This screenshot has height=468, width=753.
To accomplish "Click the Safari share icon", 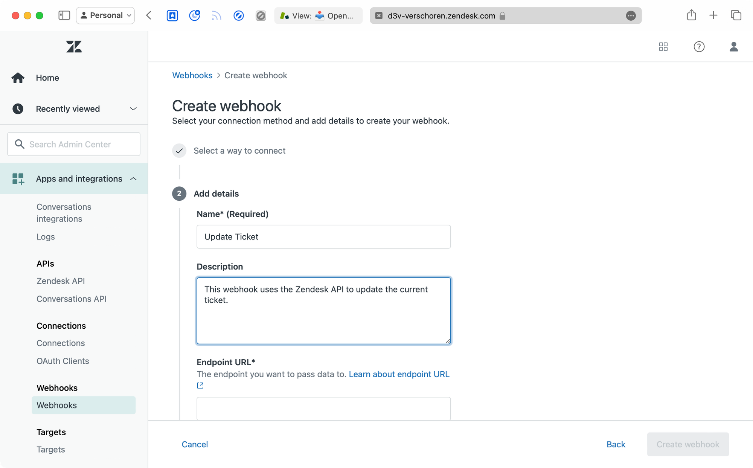I will [691, 15].
